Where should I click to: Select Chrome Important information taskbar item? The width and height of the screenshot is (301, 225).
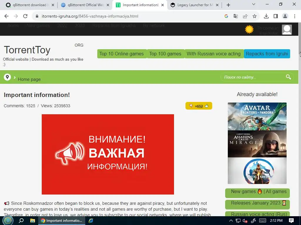pos(61,221)
